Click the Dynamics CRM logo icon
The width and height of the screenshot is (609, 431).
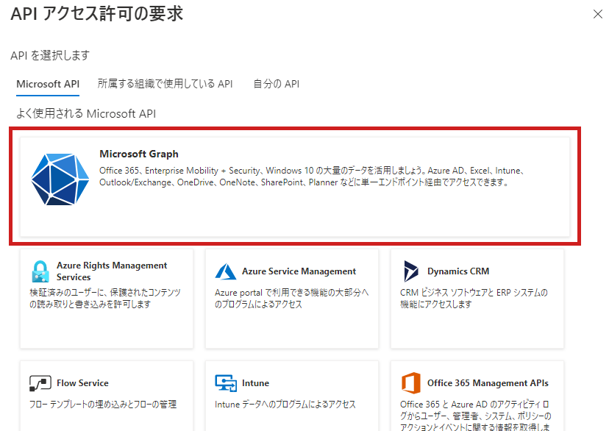[x=410, y=271]
